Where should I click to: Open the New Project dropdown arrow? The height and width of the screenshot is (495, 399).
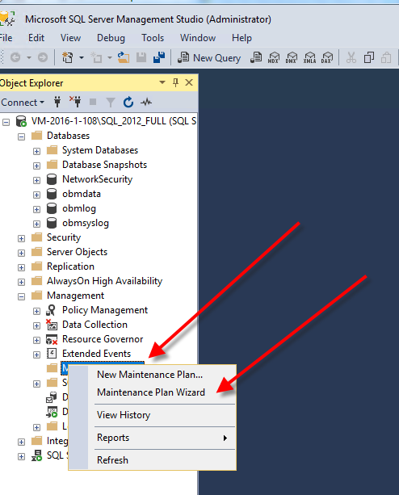pyautogui.click(x=82, y=58)
